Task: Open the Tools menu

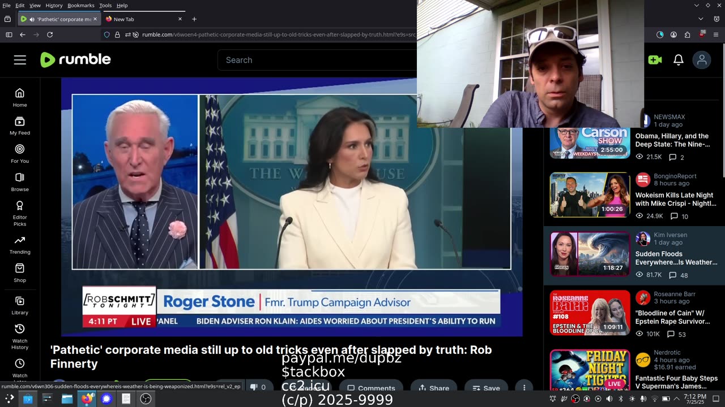Action: click(x=105, y=5)
